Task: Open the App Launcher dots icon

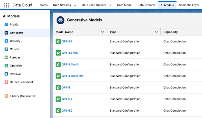Action: tap(7, 5)
